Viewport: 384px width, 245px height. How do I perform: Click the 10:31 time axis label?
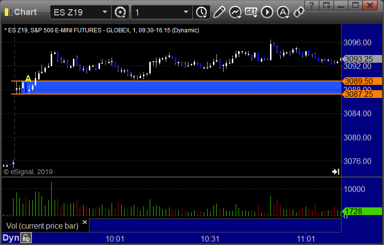[x=210, y=239]
